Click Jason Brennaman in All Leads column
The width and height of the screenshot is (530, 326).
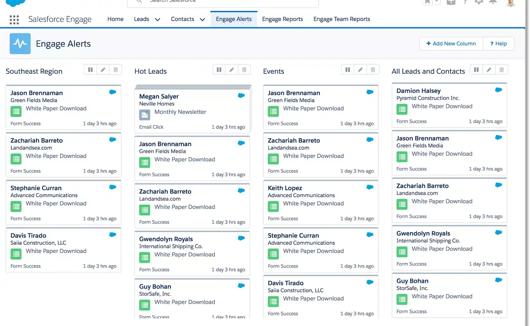click(x=422, y=139)
